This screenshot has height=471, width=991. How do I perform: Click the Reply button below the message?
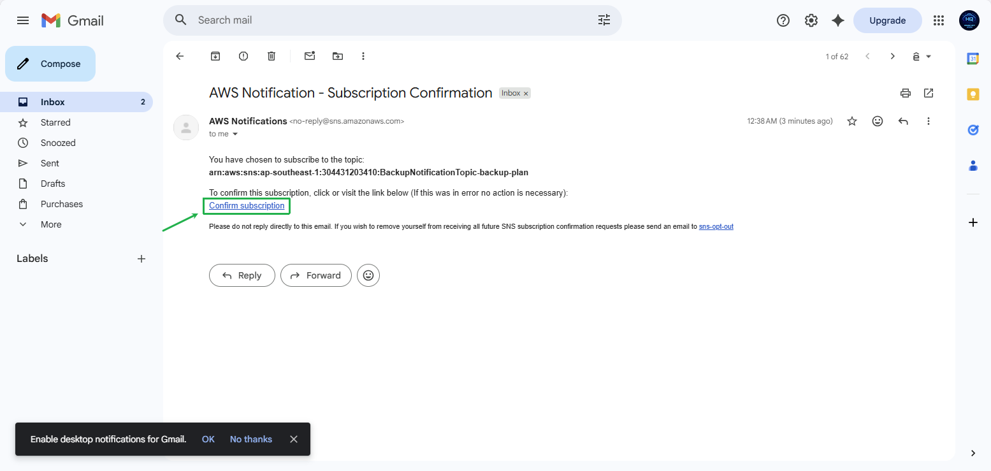pyautogui.click(x=242, y=275)
